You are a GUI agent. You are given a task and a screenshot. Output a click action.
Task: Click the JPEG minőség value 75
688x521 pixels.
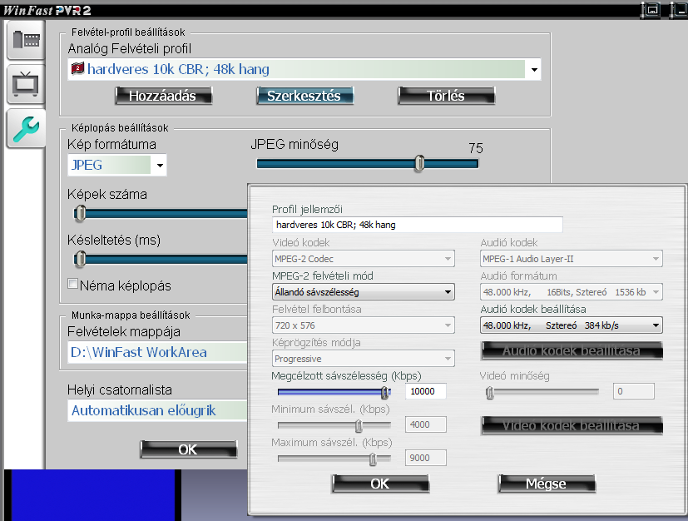(476, 148)
